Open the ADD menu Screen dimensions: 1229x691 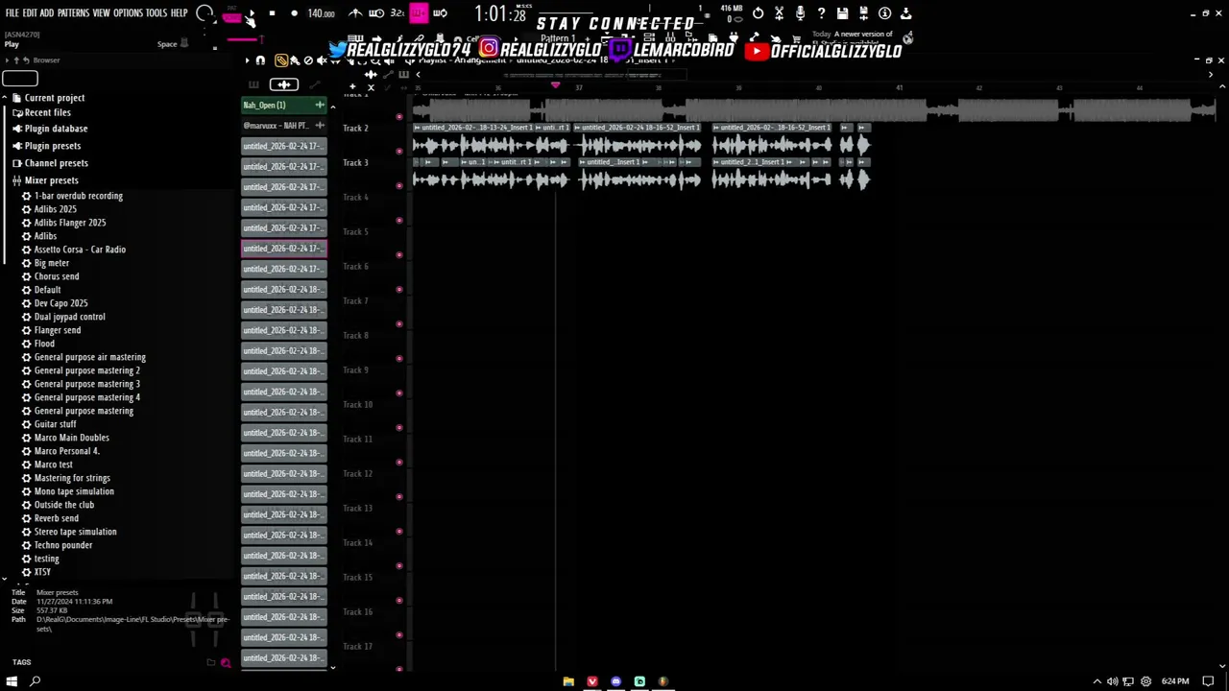pos(46,13)
